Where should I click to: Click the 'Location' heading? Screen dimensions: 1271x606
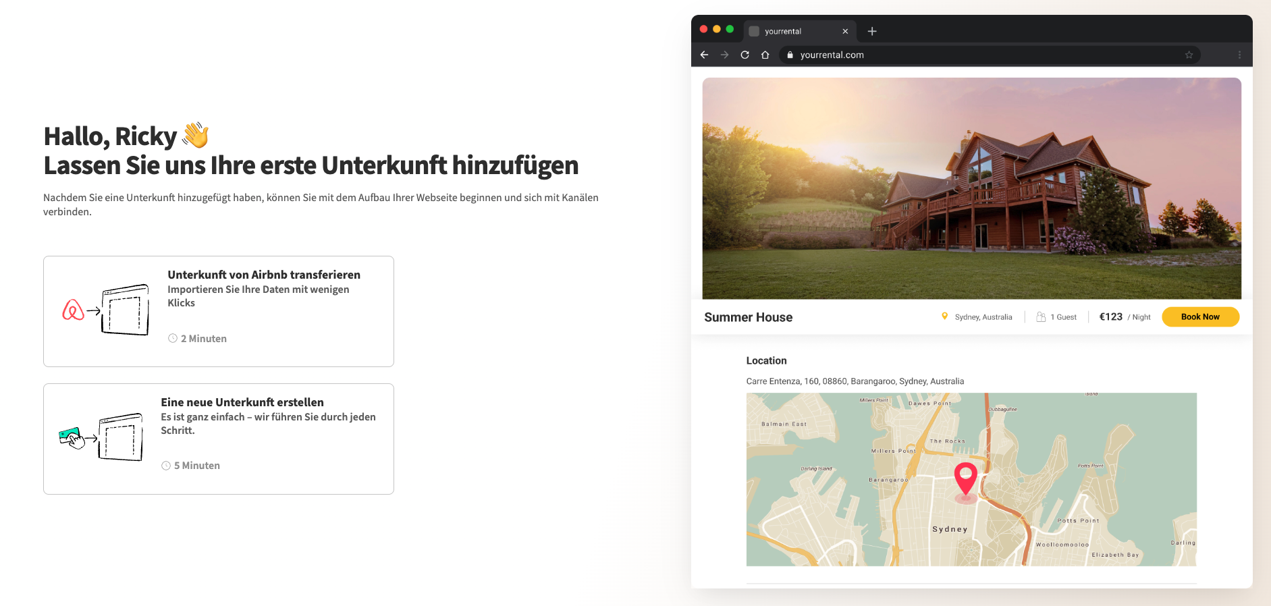766,360
